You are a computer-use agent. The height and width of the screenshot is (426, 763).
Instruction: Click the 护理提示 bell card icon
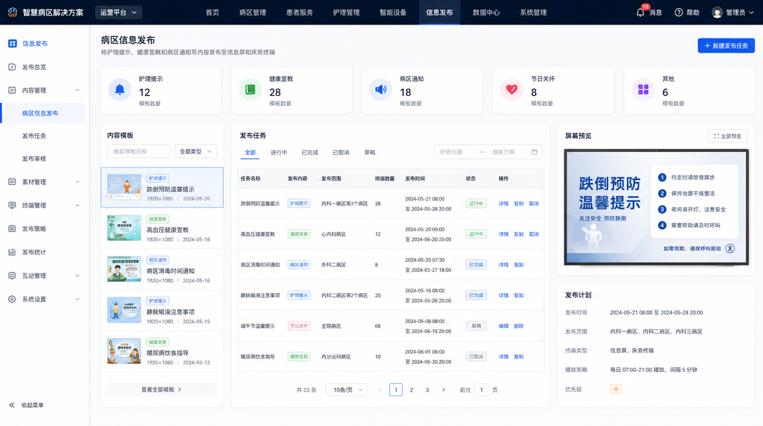(120, 90)
